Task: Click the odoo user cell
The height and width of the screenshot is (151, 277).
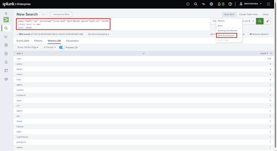Action: 19,132
